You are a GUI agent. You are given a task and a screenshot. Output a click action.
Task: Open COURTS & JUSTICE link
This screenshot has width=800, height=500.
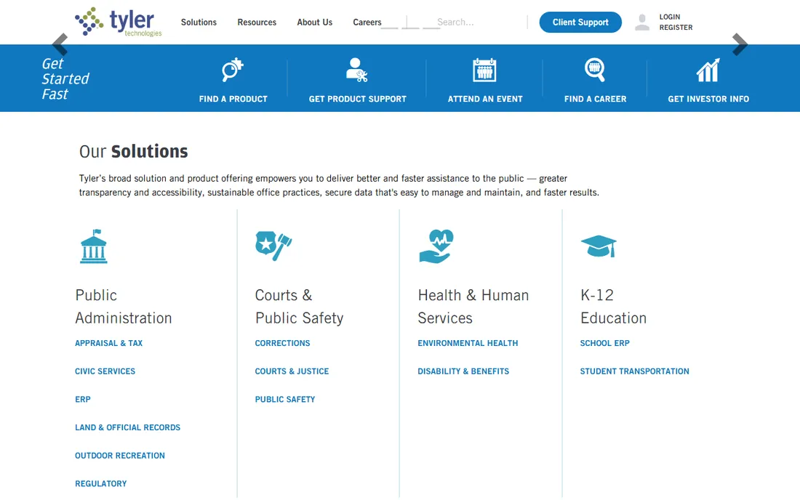click(292, 371)
